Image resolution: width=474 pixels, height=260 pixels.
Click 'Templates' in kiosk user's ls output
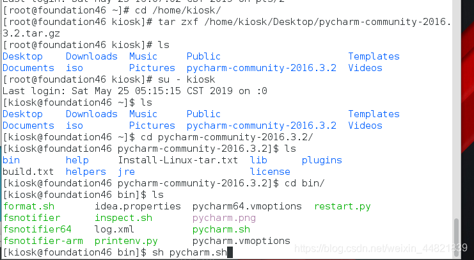tap(374, 114)
